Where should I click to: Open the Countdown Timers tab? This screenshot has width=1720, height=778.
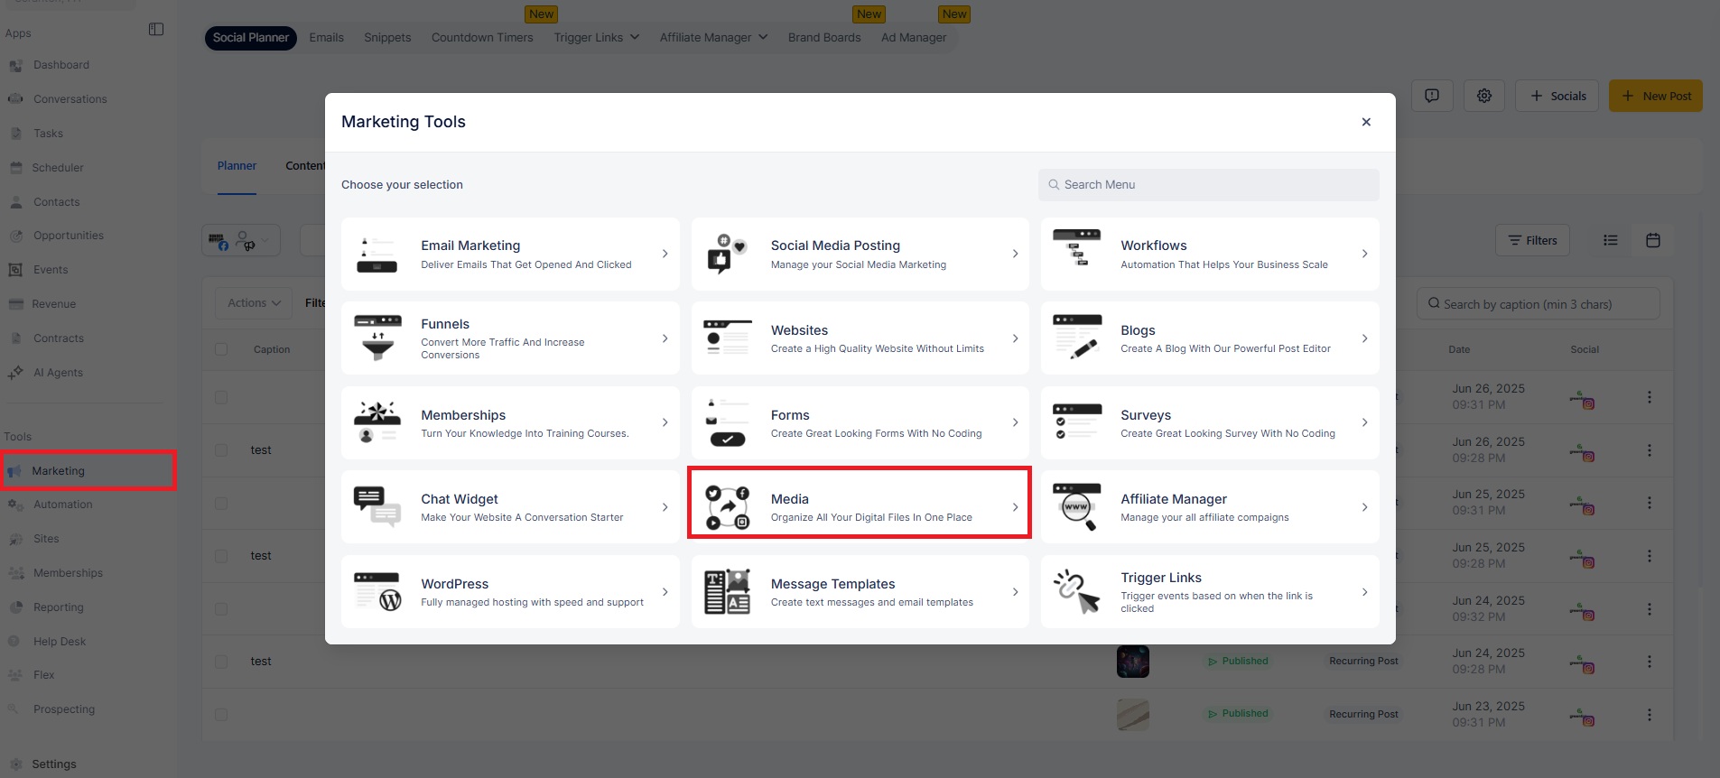[482, 37]
